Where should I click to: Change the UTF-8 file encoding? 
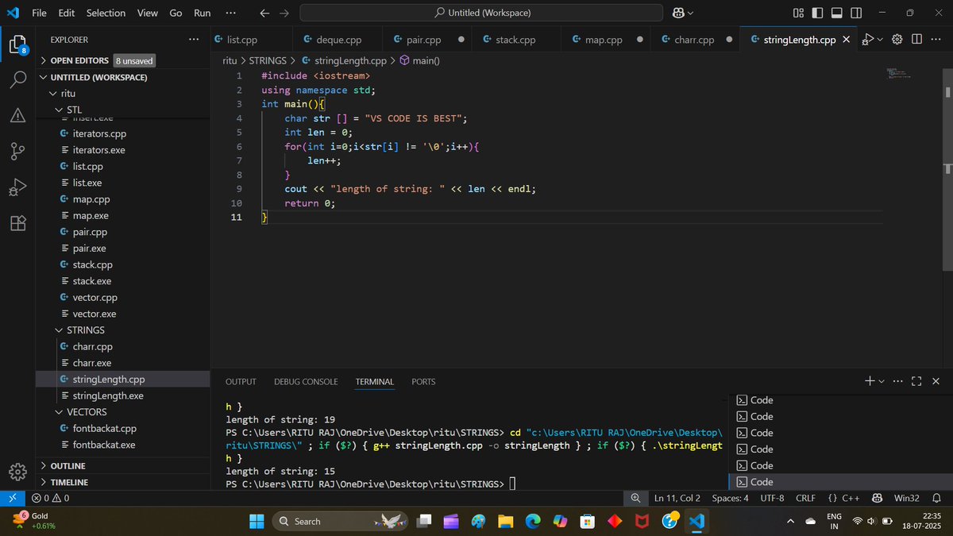(x=772, y=498)
